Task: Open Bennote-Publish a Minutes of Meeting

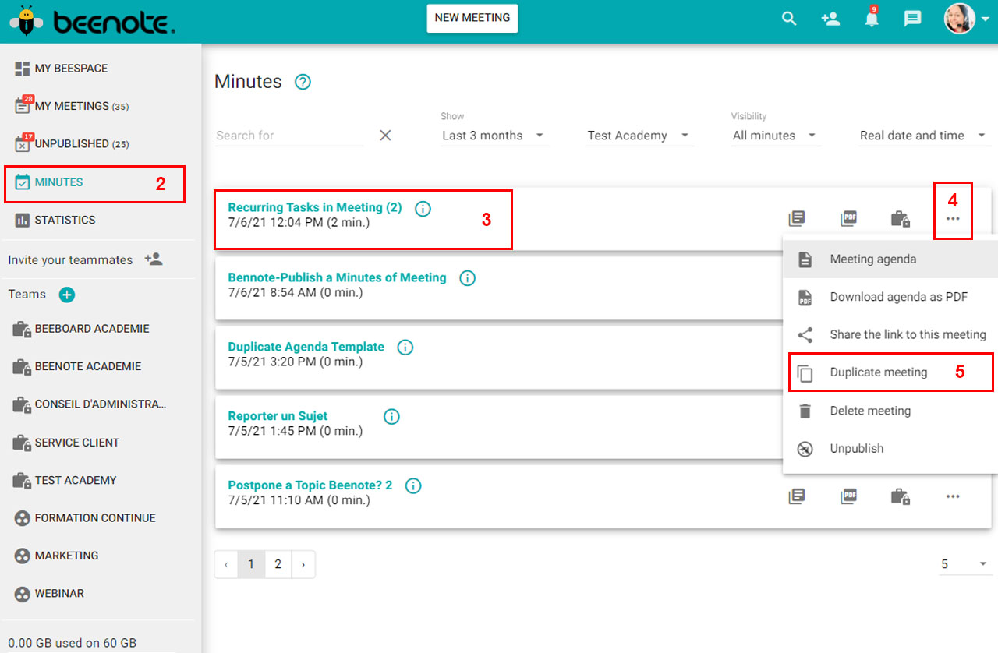Action: (x=337, y=277)
